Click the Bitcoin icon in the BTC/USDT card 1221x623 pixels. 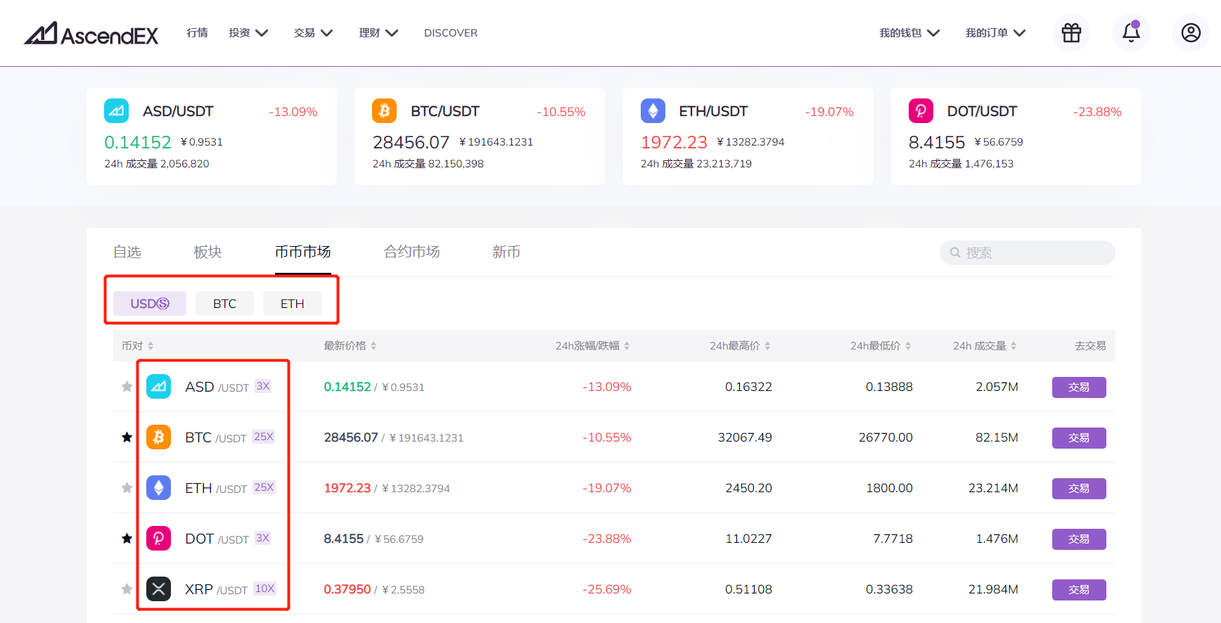(384, 111)
